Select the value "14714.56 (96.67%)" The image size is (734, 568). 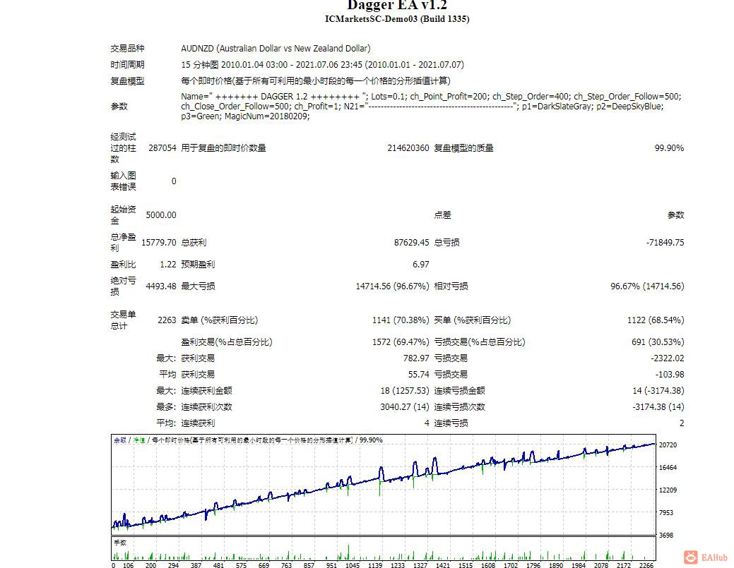(392, 286)
